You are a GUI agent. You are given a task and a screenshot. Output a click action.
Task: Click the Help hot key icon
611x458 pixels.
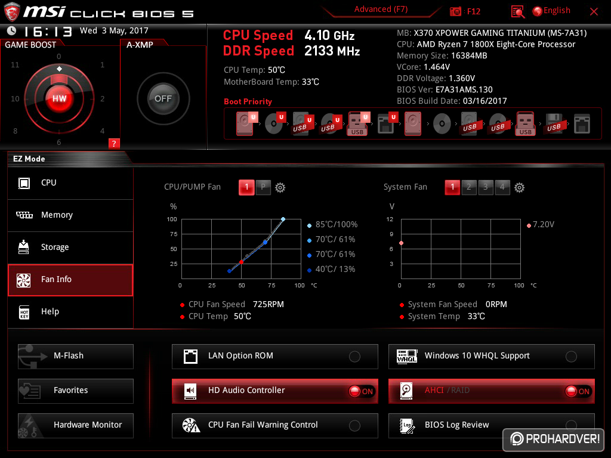point(24,312)
